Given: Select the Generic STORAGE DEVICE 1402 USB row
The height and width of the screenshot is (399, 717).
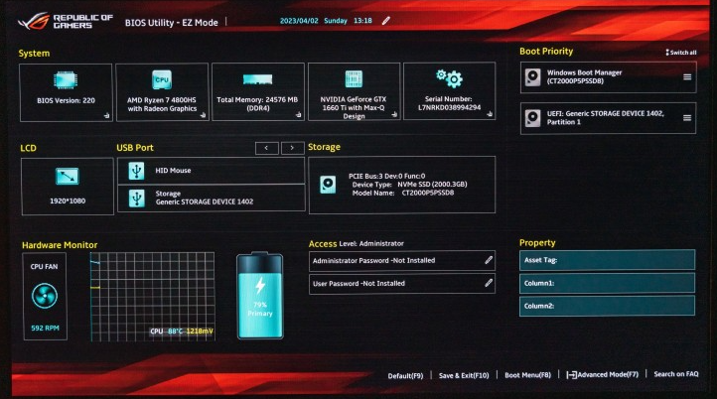Looking at the screenshot, I should (x=211, y=198).
